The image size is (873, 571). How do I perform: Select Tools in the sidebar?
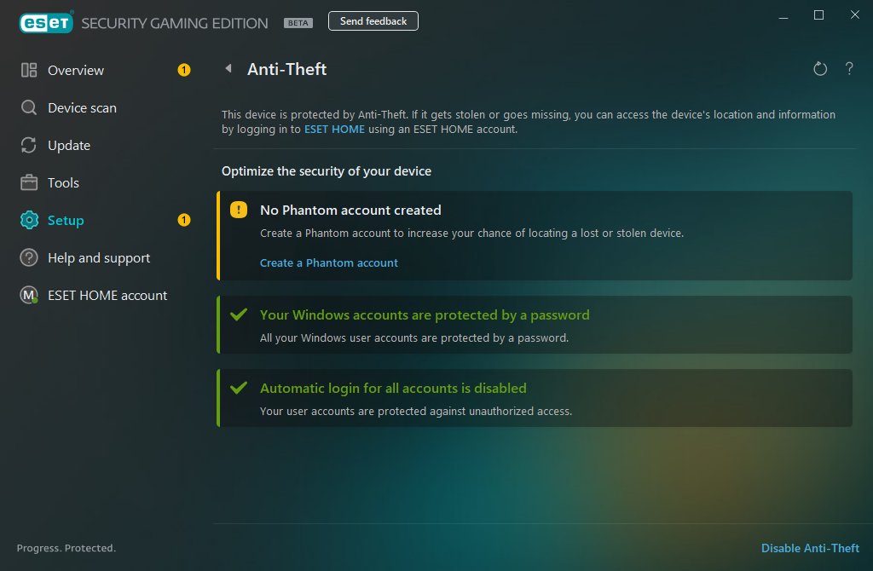pos(63,182)
